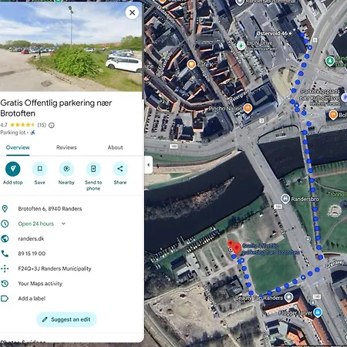The height and width of the screenshot is (347, 347).
Task: Save this parking place with bookmark icon
Action: point(39,169)
